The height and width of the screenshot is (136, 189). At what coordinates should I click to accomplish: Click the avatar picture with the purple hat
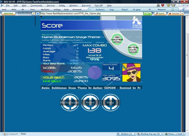tap(131, 73)
